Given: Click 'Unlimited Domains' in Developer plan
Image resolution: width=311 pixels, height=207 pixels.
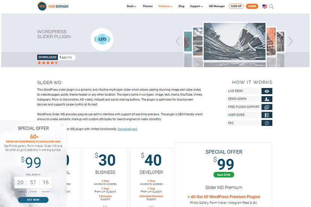Looking at the screenshot, I should pyautogui.click(x=151, y=196).
